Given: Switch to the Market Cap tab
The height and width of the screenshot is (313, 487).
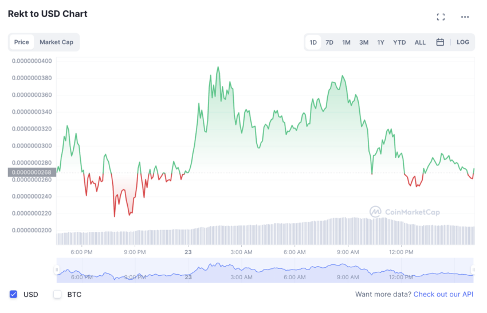Looking at the screenshot, I should pos(56,42).
